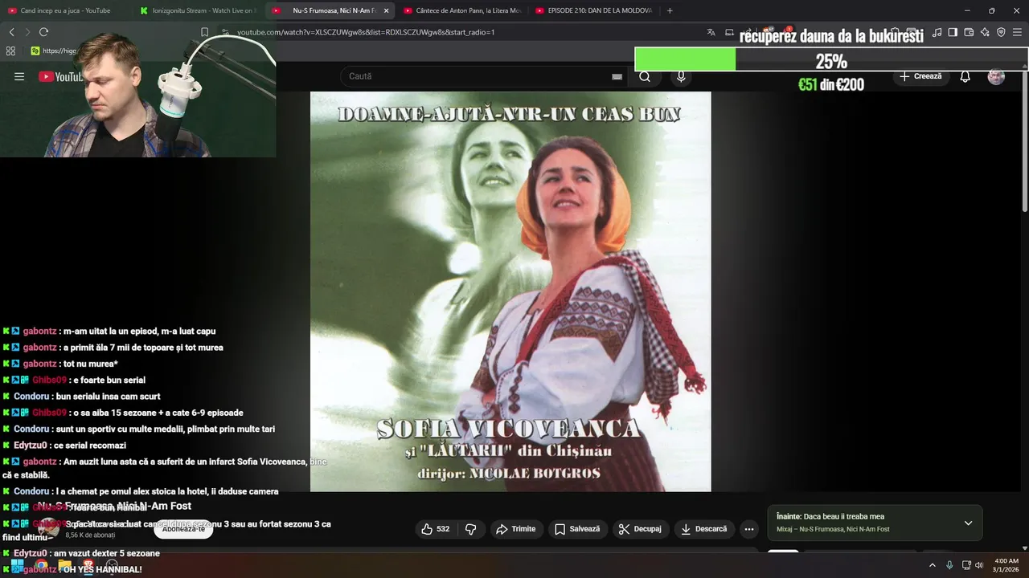Open the browser shield VPN icon
Screen dimensions: 1029x578
tap(1001, 32)
